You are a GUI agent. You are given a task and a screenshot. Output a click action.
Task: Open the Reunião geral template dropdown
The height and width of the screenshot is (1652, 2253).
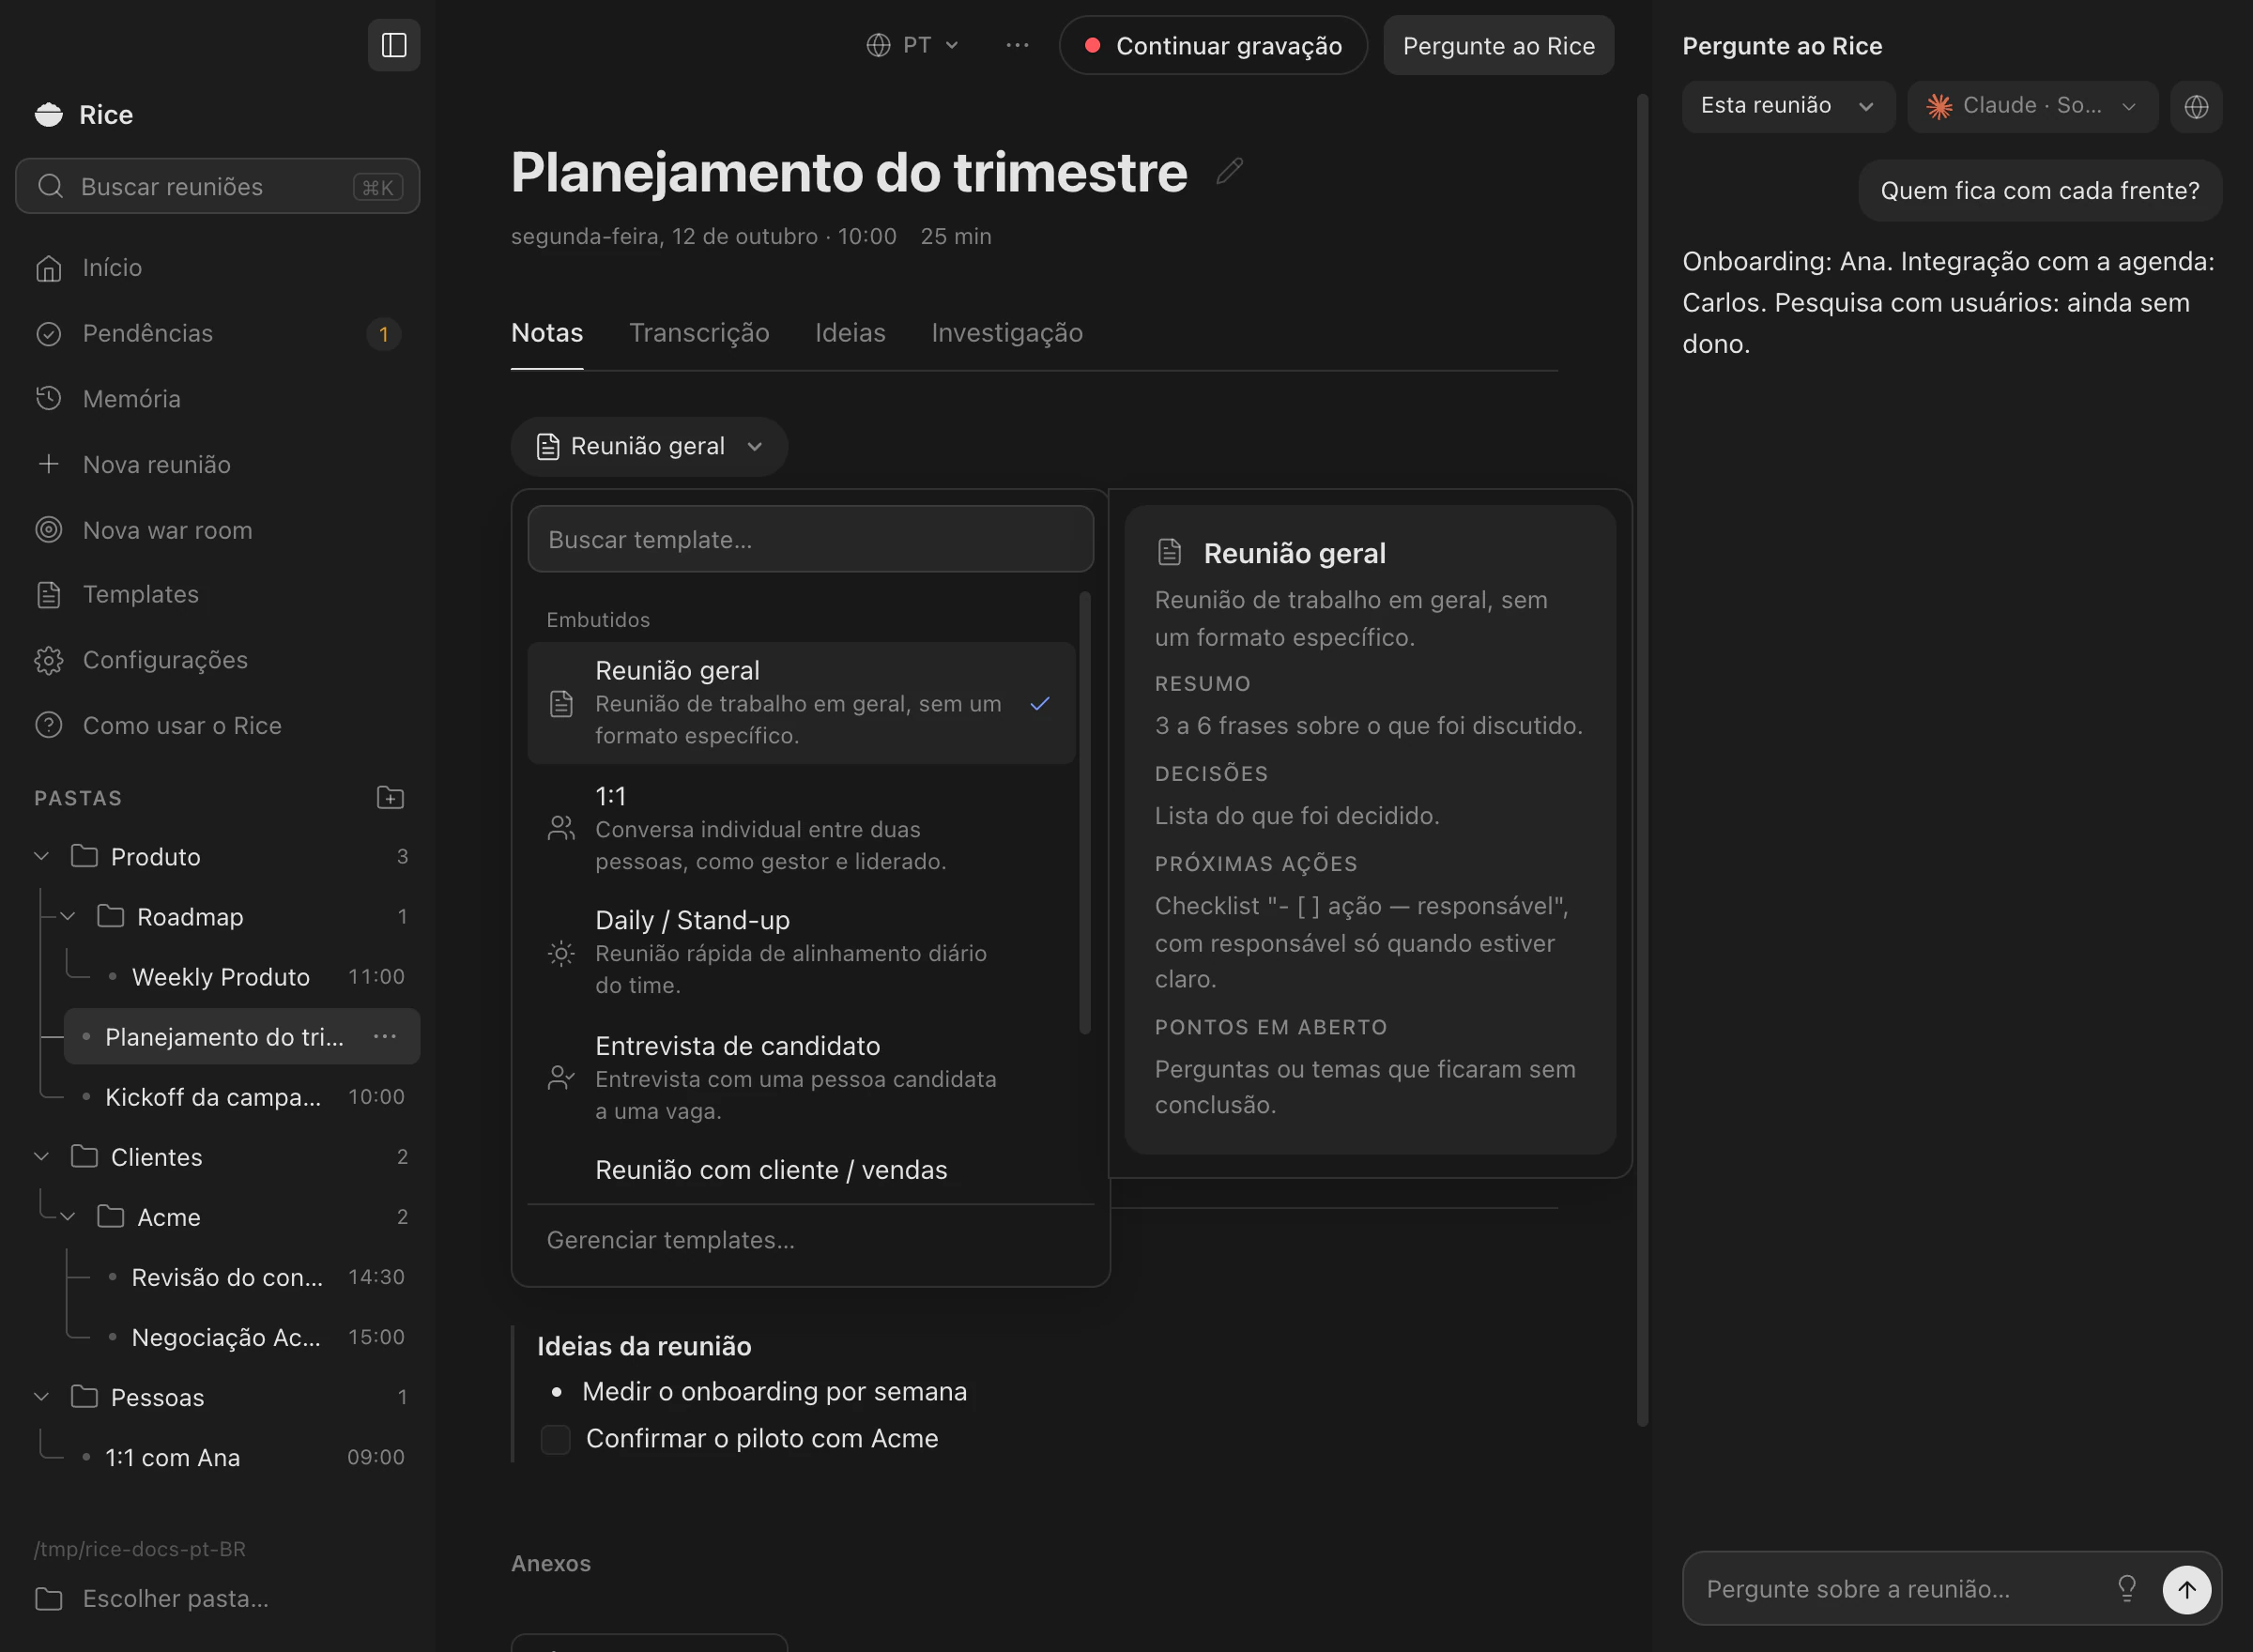click(x=649, y=446)
